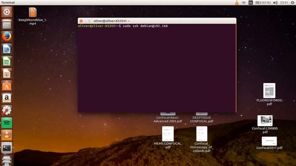This screenshot has width=296, height=166.
Task: Open LibreOffice Calc from launcher
Action: [x=6, y=61]
